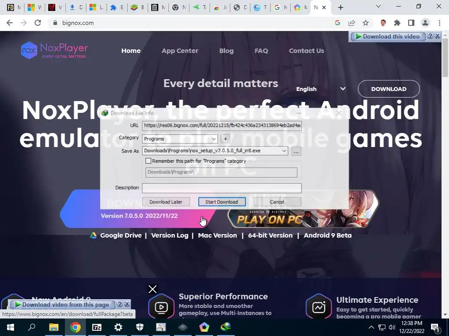Click the Chrome taskbar icon
Image resolution: width=449 pixels, height=336 pixels.
[x=75, y=327]
